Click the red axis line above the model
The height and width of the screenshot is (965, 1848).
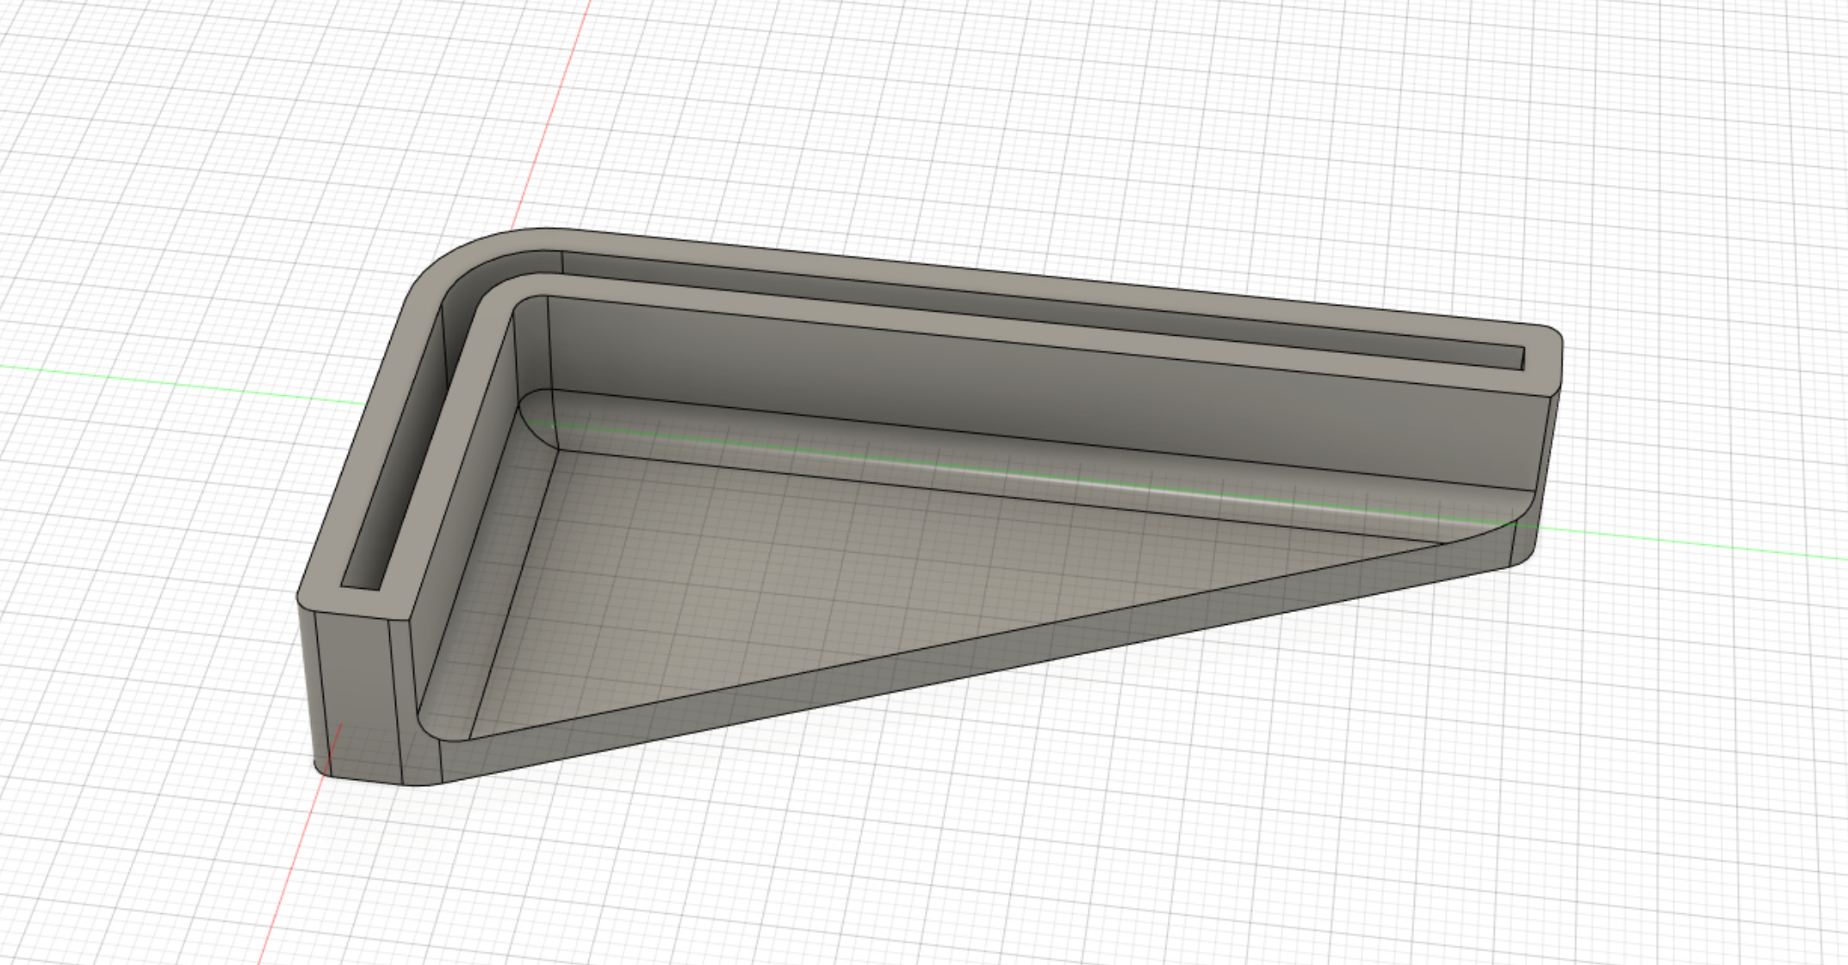[x=551, y=112]
